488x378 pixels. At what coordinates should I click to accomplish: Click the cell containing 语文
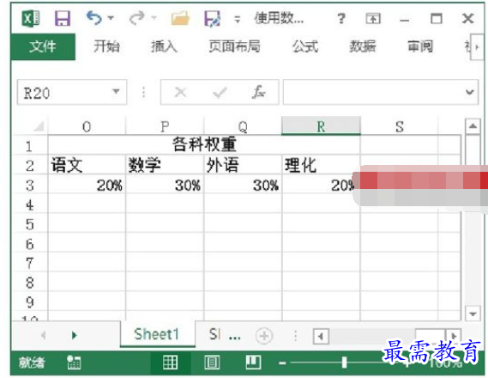pyautogui.click(x=87, y=165)
